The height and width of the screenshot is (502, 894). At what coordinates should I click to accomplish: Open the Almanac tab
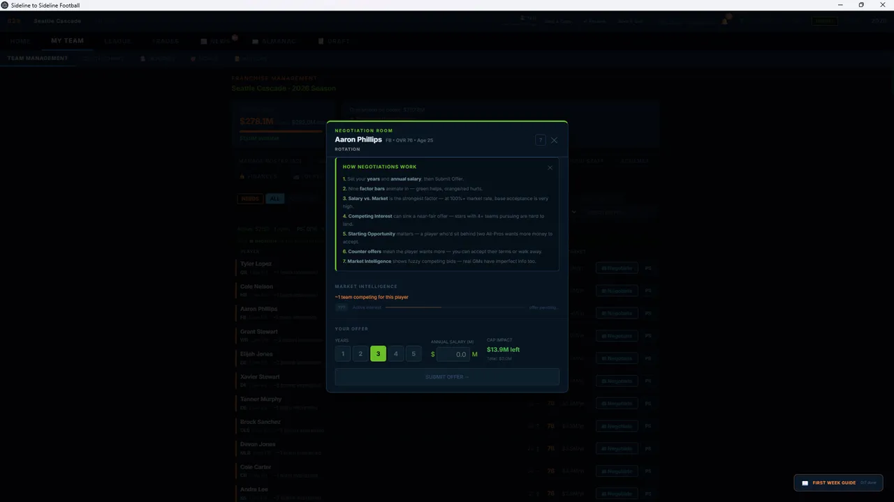274,41
